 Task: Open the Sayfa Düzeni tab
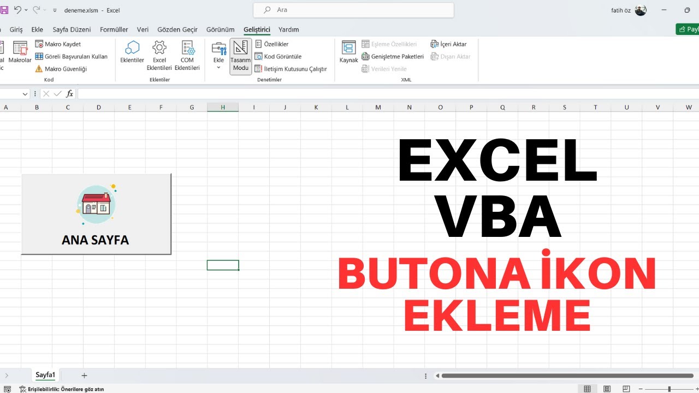(x=72, y=29)
